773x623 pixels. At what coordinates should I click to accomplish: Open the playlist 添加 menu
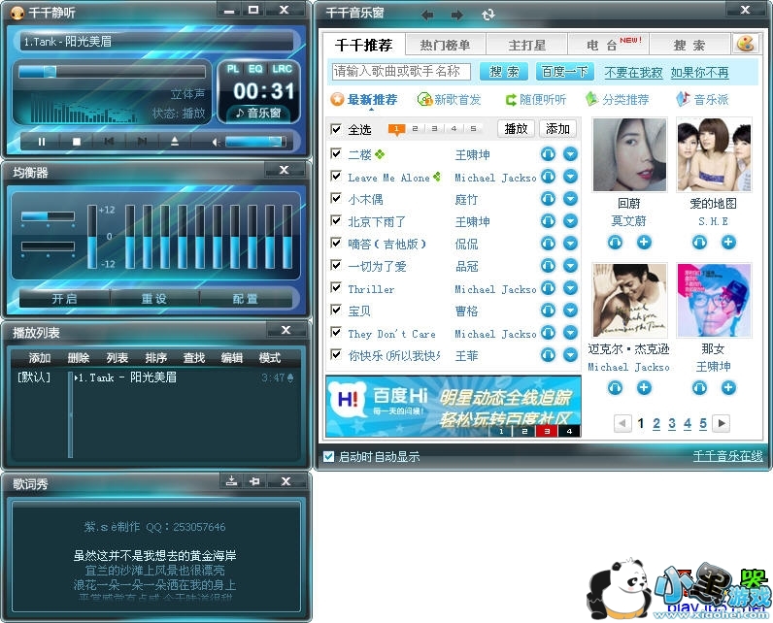pos(40,358)
